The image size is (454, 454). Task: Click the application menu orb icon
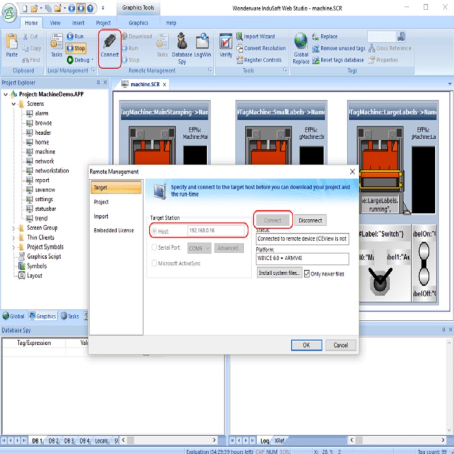pyautogui.click(x=10, y=13)
